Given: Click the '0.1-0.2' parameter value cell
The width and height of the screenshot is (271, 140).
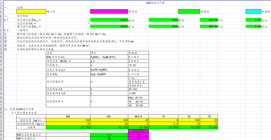Looking at the screenshot, I should coord(138,57).
